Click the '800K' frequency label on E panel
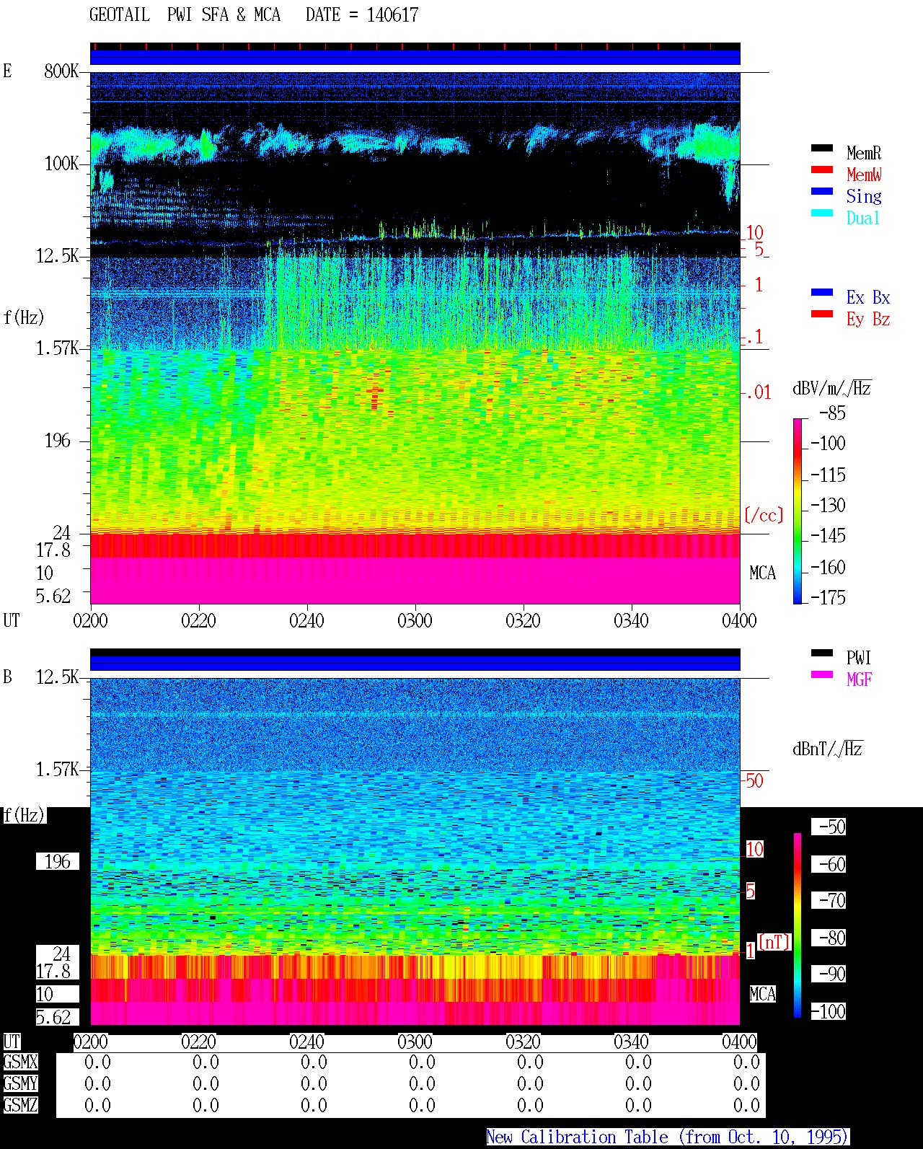This screenshot has width=923, height=1149. point(61,71)
